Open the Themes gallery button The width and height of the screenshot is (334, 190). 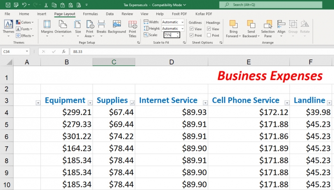point(8,27)
